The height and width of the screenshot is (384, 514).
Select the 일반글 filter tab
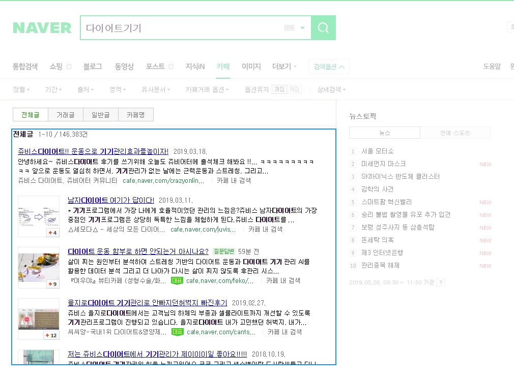point(101,115)
